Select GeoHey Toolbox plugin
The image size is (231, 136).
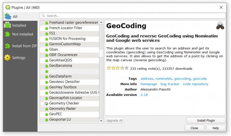(x=70, y=87)
